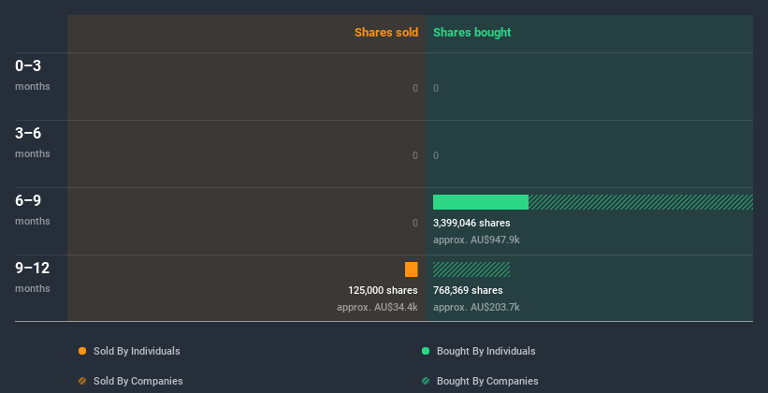The image size is (768, 393).
Task: Click the approx. AU$34.4k amount
Action: pos(377,307)
